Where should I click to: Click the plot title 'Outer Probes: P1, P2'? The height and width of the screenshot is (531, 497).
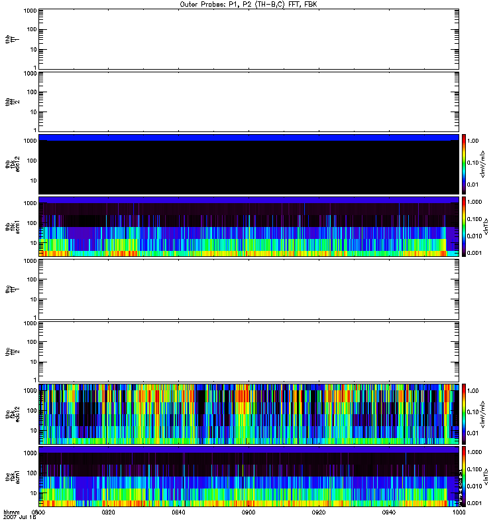(x=248, y=4)
